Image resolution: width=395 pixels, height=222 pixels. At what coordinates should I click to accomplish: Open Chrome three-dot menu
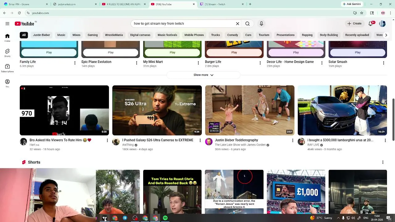[x=390, y=13]
